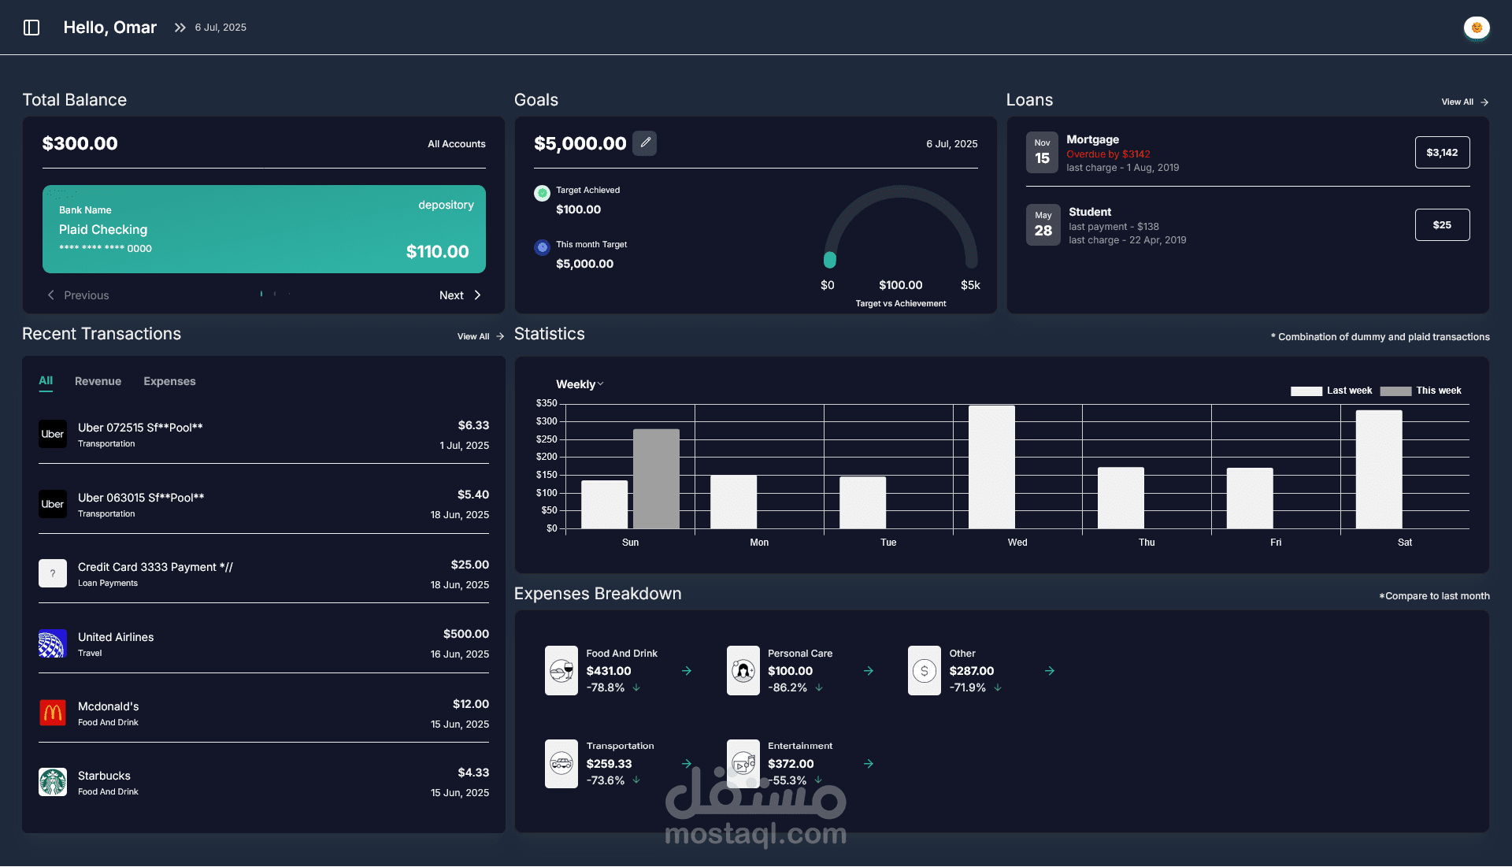
Task: Click the Mortgage $3,142 amount button
Action: [x=1442, y=153]
